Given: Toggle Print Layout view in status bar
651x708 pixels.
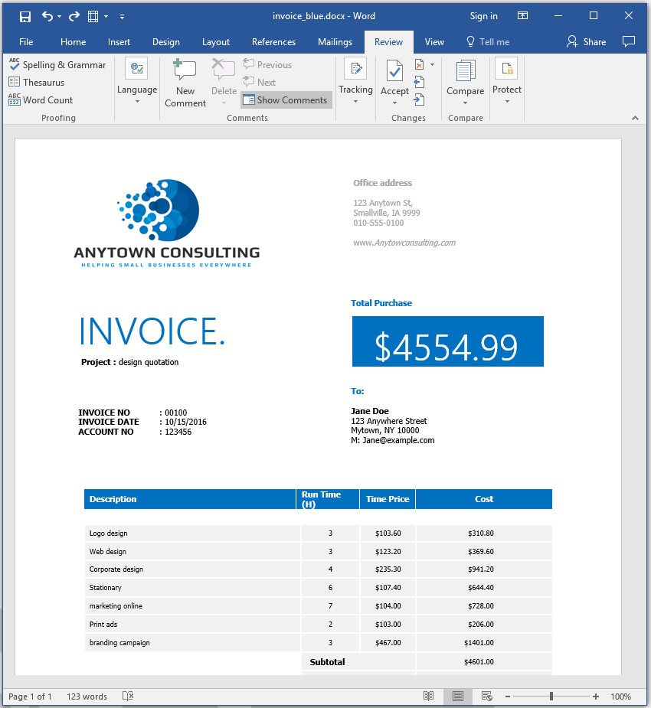Looking at the screenshot, I should pyautogui.click(x=457, y=696).
